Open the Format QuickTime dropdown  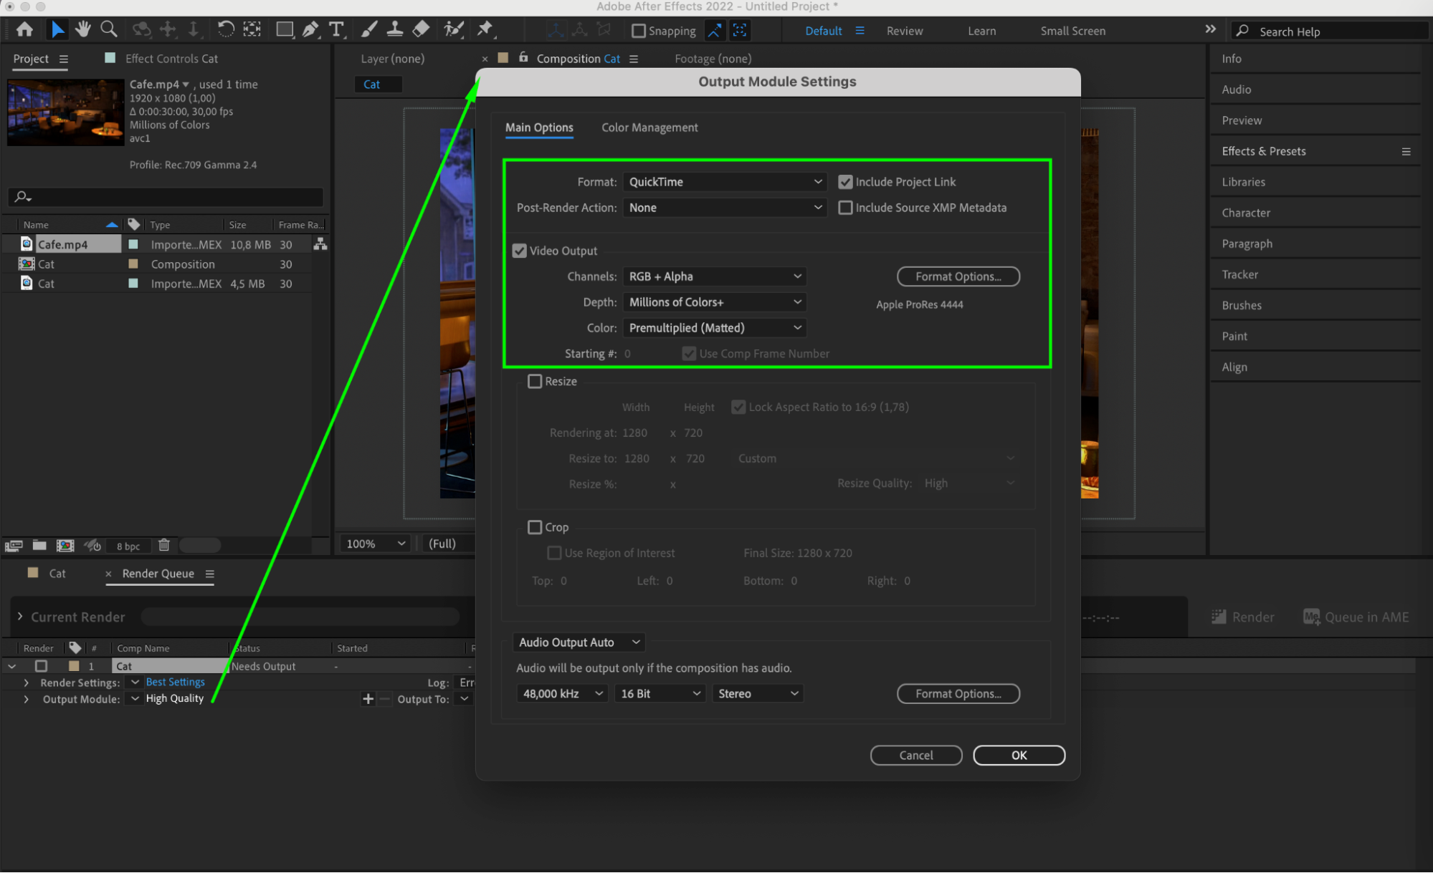(724, 182)
